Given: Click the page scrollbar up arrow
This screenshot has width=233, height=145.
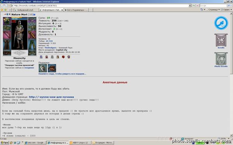Looking at the screenshot, I should [231, 14].
